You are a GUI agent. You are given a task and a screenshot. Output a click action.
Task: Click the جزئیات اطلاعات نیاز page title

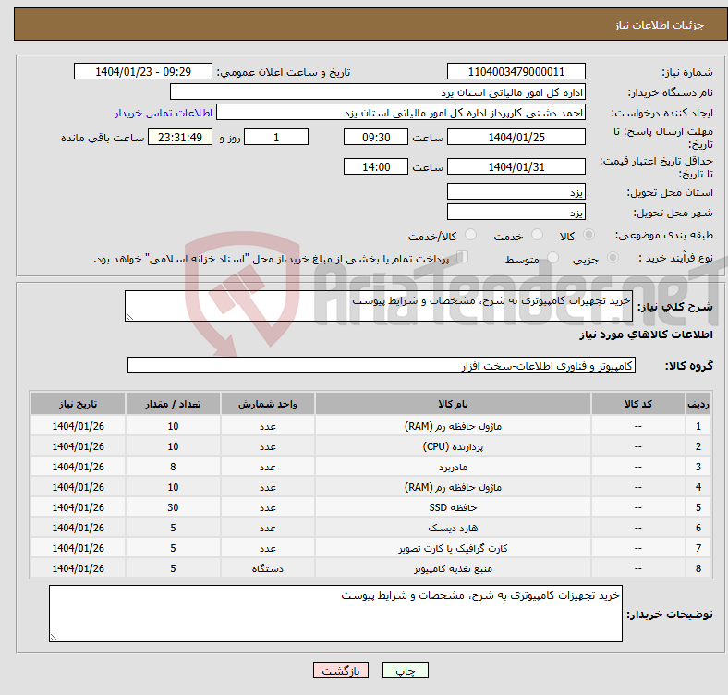tap(660, 25)
